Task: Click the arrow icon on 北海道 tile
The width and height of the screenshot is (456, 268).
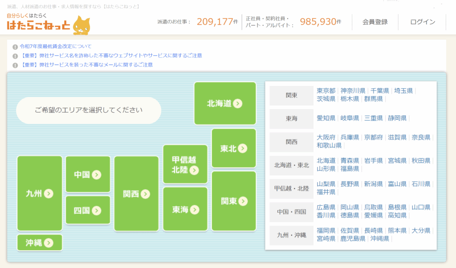Action: [238, 104]
